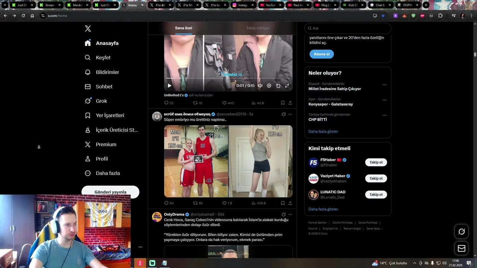Open basketball couple photo

(x=196, y=161)
